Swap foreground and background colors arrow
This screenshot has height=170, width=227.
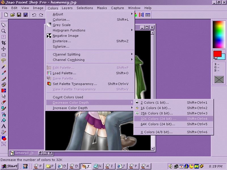click(215, 58)
